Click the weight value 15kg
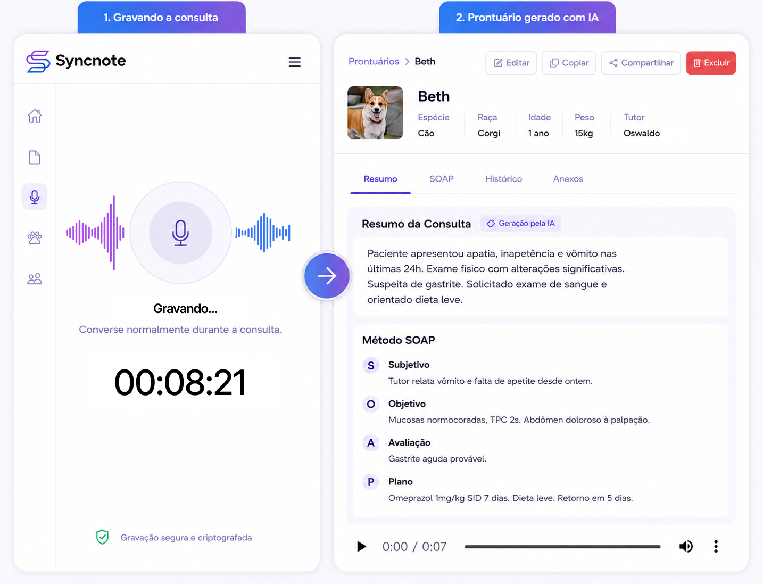763x584 pixels. (584, 133)
